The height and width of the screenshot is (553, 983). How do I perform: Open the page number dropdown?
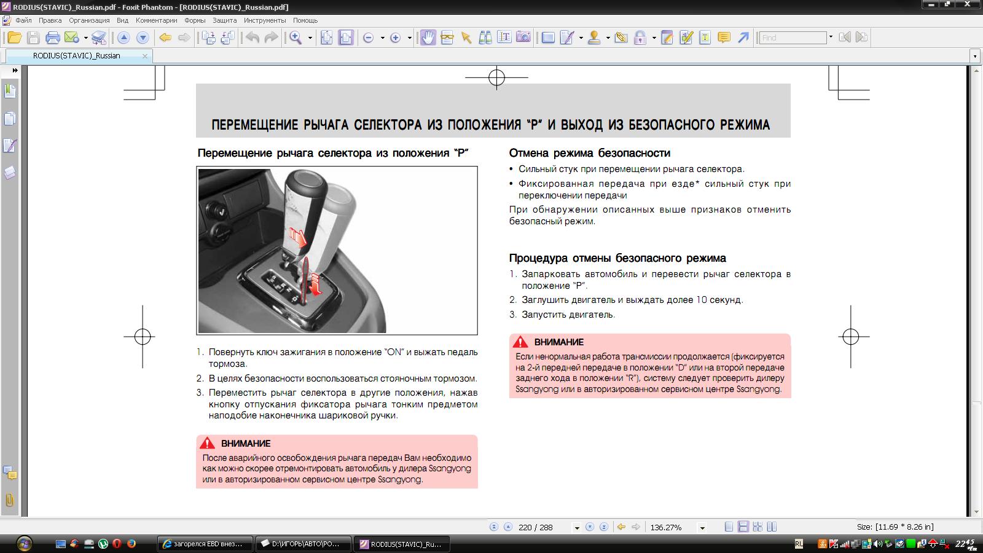[x=576, y=528]
